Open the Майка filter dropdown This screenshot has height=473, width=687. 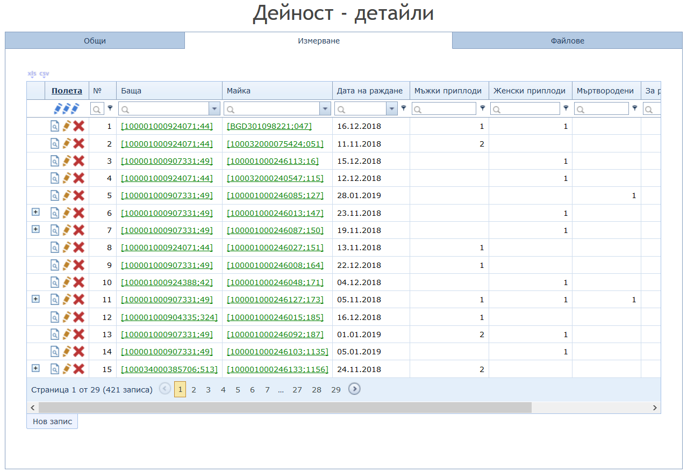click(325, 109)
